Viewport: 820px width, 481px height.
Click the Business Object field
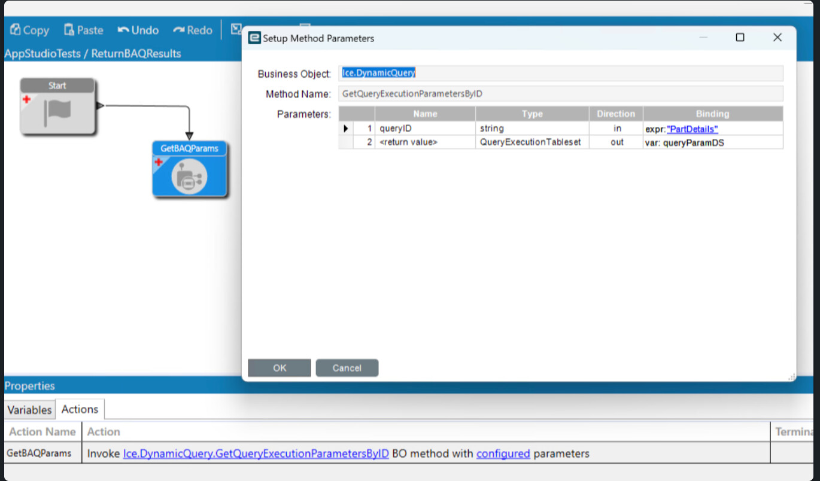tap(561, 73)
